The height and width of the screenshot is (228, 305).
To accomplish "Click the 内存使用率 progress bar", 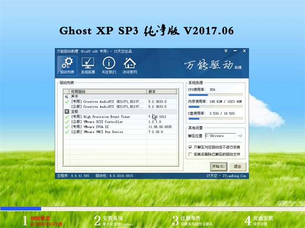I will click(215, 107).
